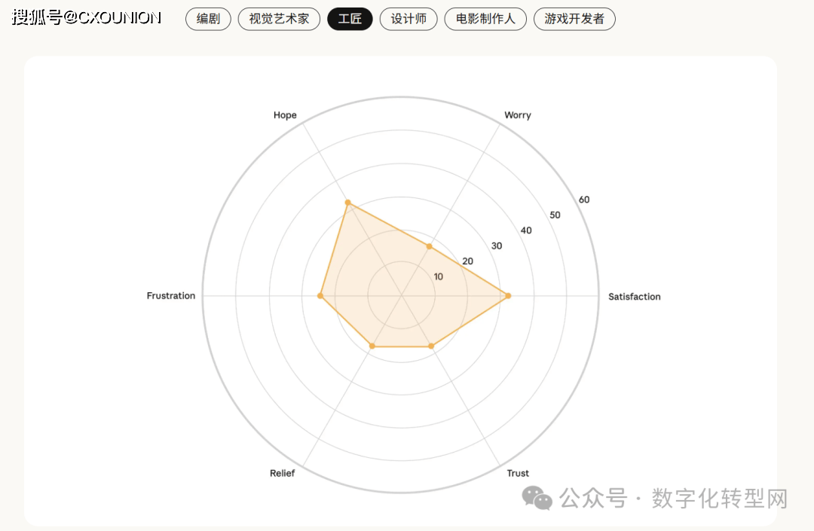This screenshot has width=814, height=531.
Task: Select the 编剧 tab
Action: coord(208,19)
